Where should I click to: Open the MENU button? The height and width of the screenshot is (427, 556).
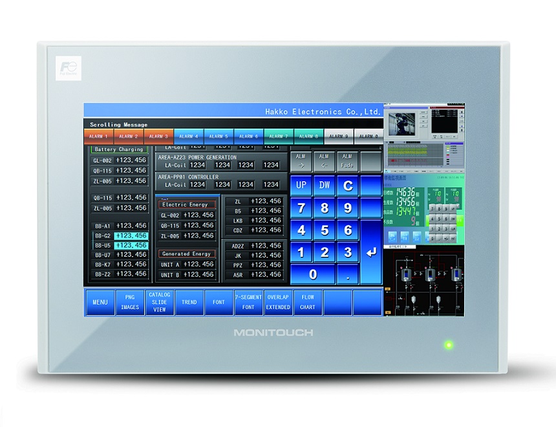point(100,302)
